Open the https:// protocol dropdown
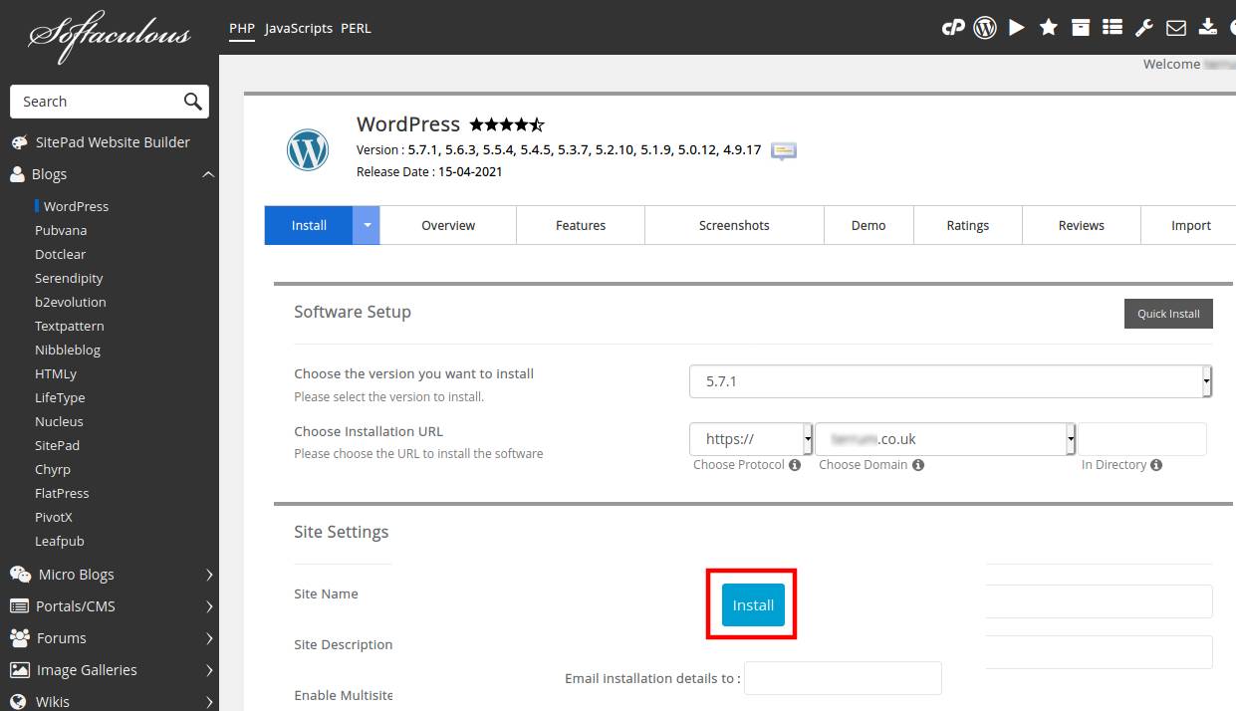This screenshot has height=711, width=1236. pos(751,439)
